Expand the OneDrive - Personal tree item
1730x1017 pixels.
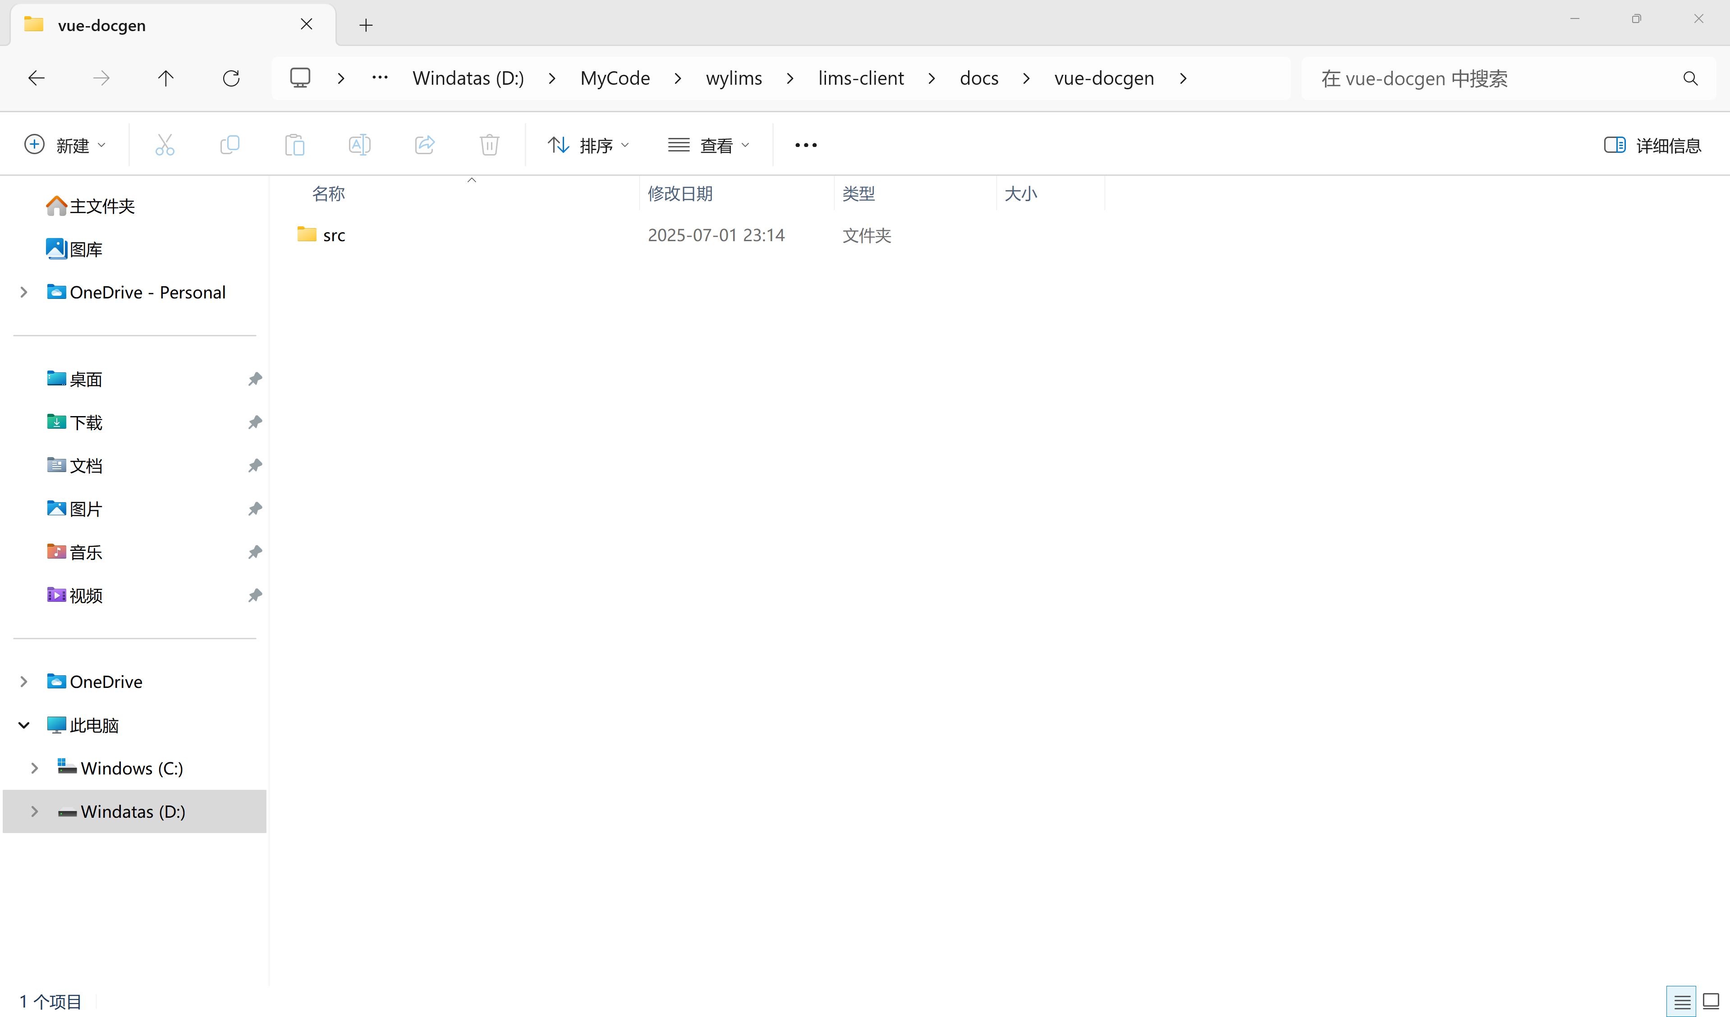[23, 292]
